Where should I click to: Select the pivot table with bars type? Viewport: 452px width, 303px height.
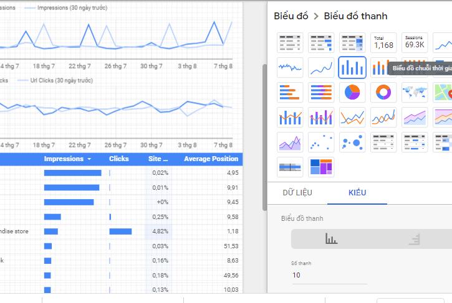[x=415, y=142]
